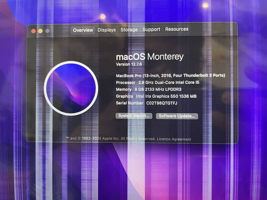Viewport: 267px width, 200px height.
Task: Close the About This Mac window
Action: click(34, 31)
